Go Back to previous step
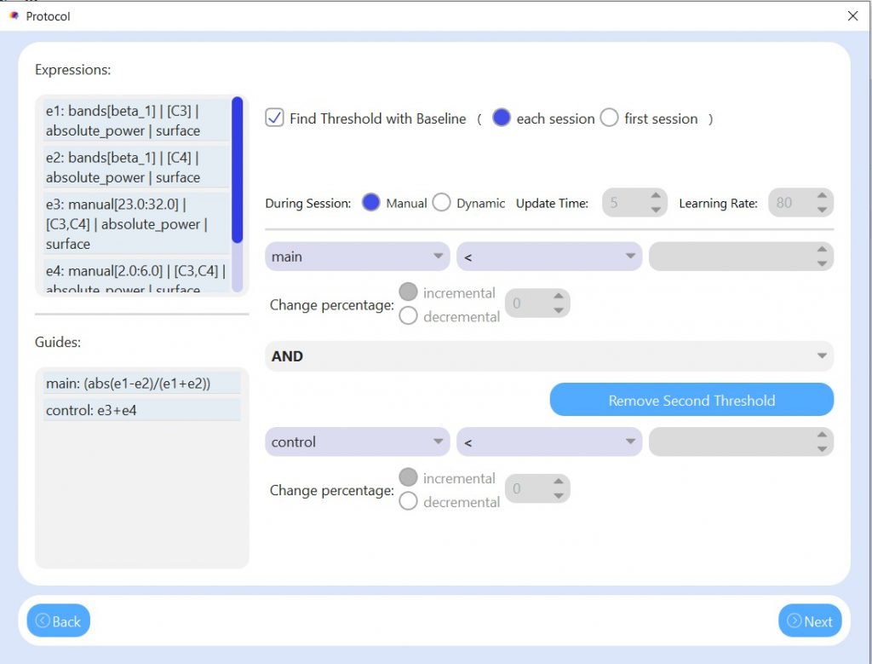 coord(58,621)
